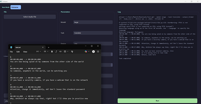Click the Parameters panel heading

coord(65,12)
